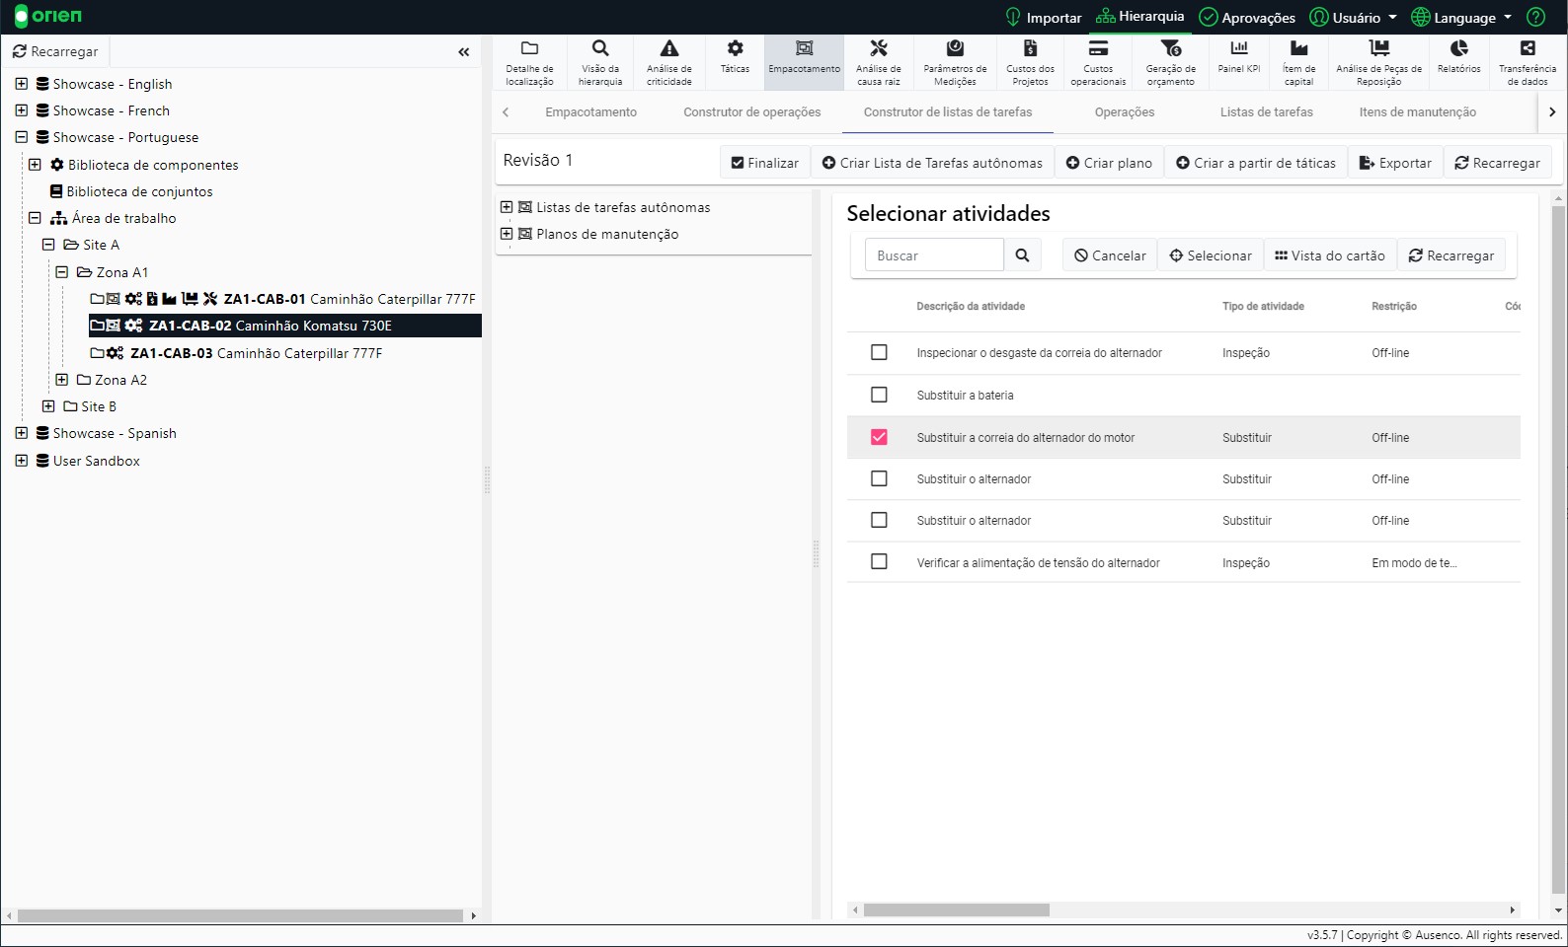Image resolution: width=1568 pixels, height=947 pixels.
Task: Check Verificar a alimentação de tensão checkbox
Action: pos(879,561)
